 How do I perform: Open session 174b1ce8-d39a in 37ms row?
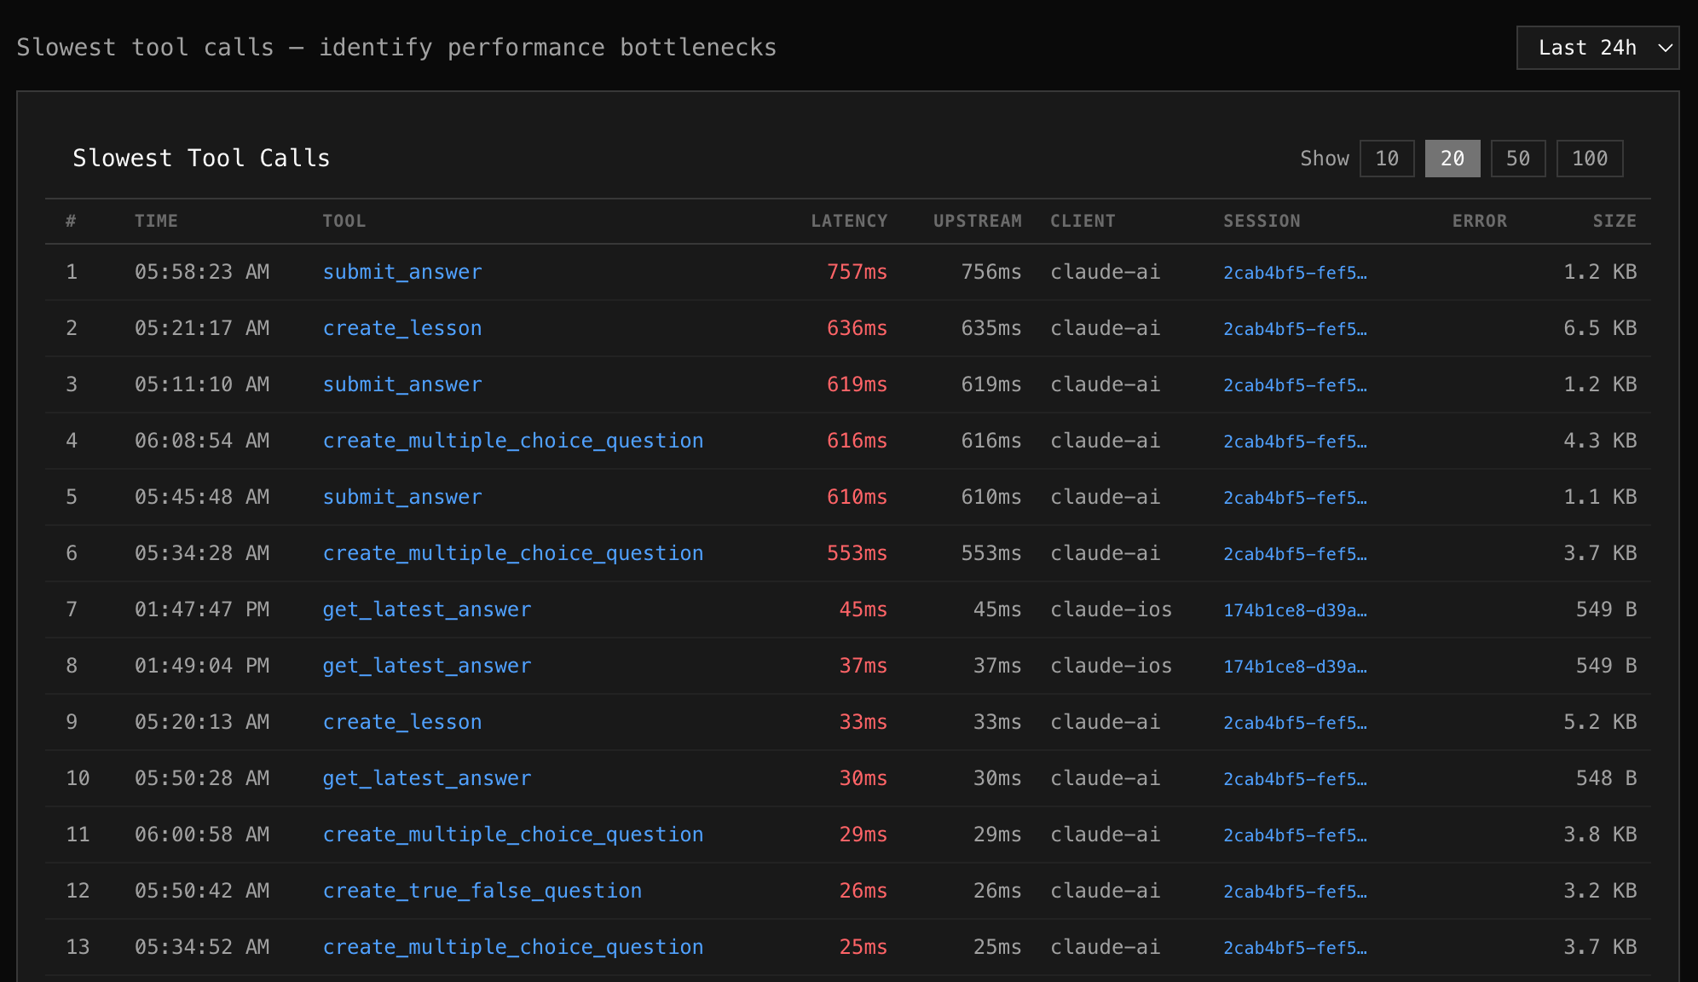click(1295, 667)
